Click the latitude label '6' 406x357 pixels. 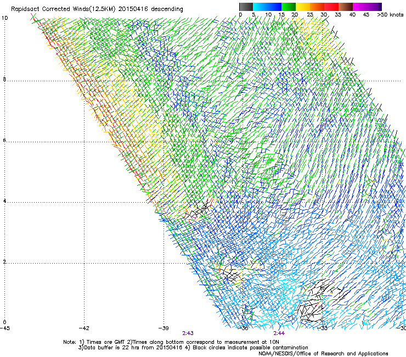pos(4,140)
